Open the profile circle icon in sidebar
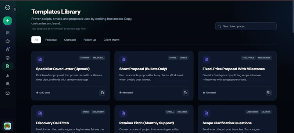The image size is (294, 133). click(7, 58)
